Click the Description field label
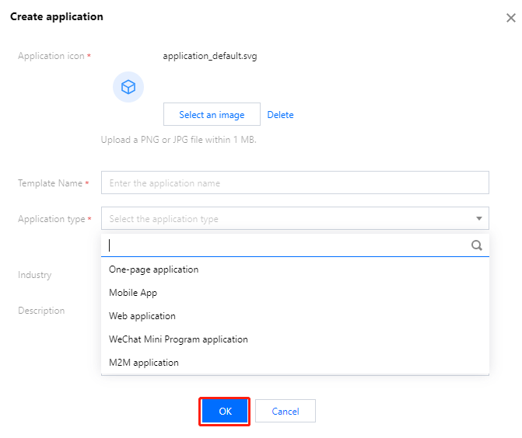522x438 pixels. click(x=41, y=311)
